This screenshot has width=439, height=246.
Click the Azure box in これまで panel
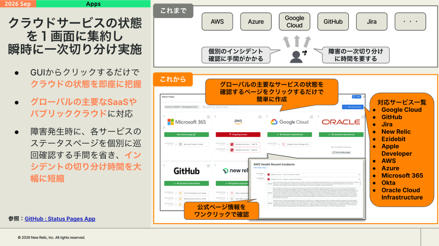[x=256, y=21]
